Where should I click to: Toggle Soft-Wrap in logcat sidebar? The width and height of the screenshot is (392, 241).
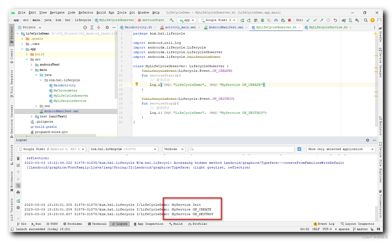click(18, 186)
